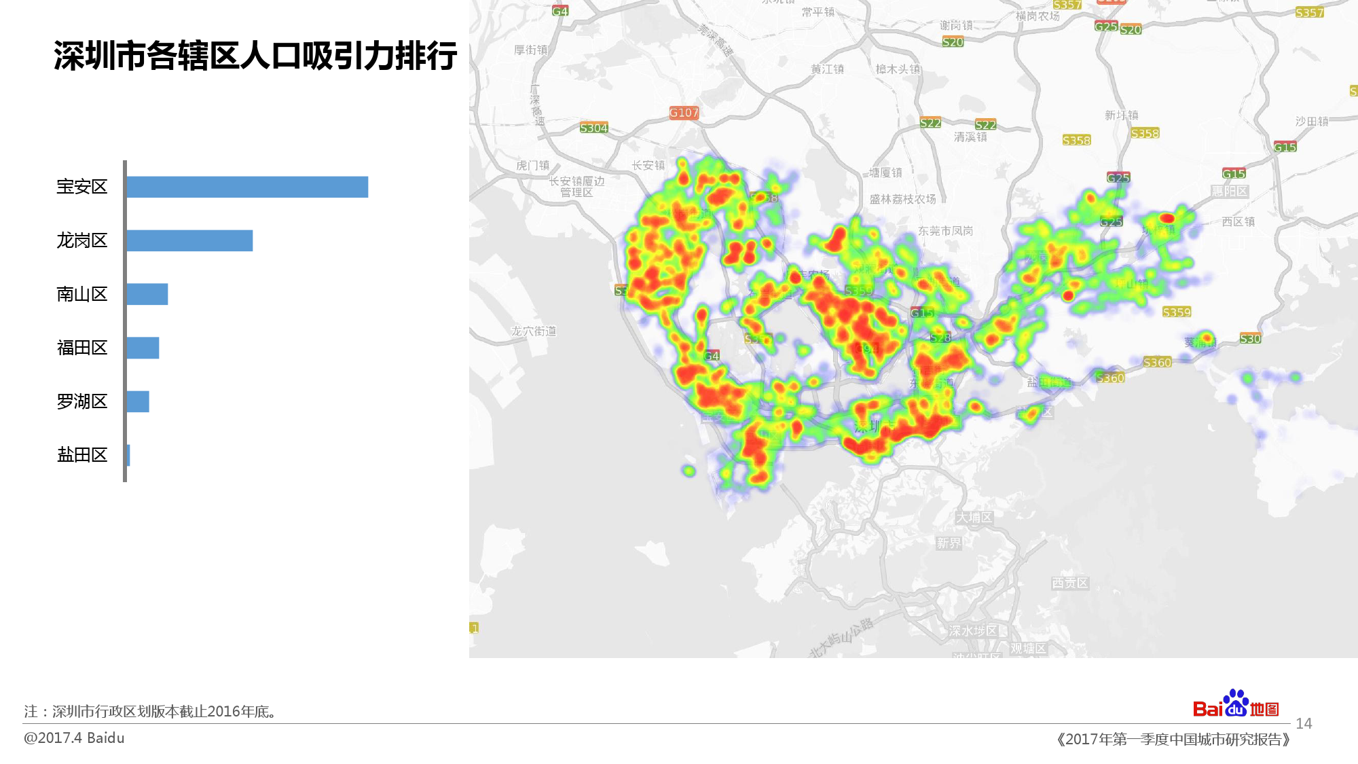This screenshot has width=1358, height=764.
Task: Click the 新圩镇 map label
Action: click(x=1122, y=115)
